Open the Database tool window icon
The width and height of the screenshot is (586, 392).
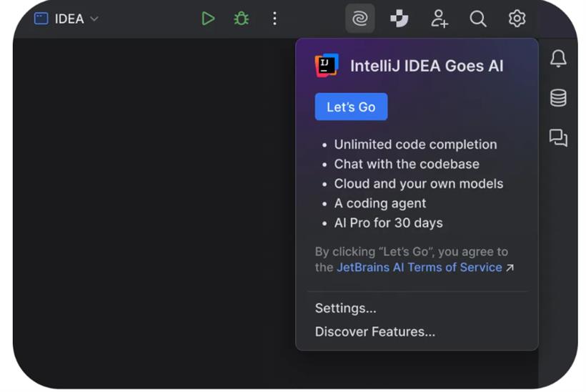[558, 98]
